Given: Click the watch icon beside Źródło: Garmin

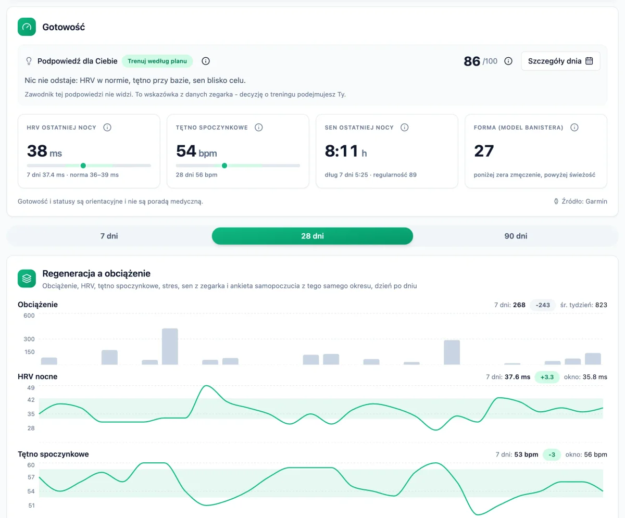Looking at the screenshot, I should pyautogui.click(x=556, y=201).
